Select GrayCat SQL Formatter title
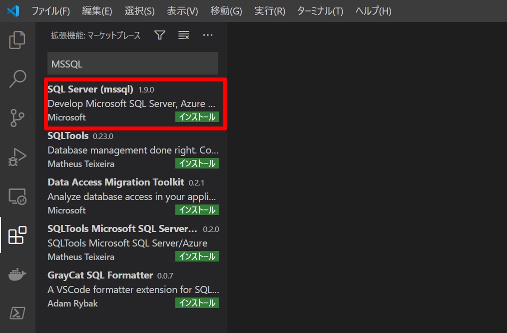 coord(100,275)
